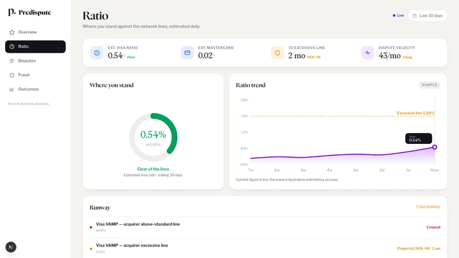Image resolution: width=459 pixels, height=258 pixels.
Task: Click the 2 mo excessive line value
Action: tap(297, 56)
